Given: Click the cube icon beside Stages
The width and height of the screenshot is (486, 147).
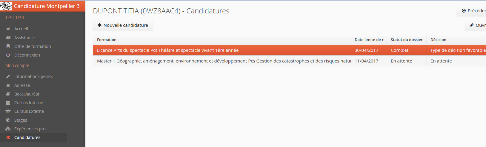Looking at the screenshot, I should click(8, 120).
